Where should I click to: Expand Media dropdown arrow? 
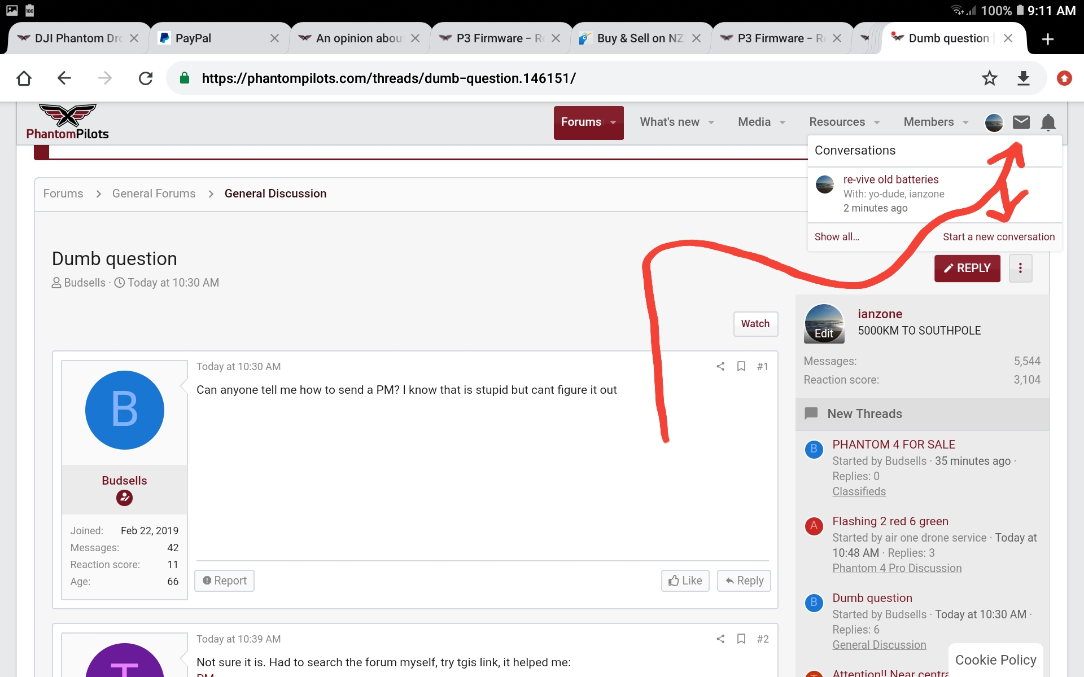click(783, 122)
